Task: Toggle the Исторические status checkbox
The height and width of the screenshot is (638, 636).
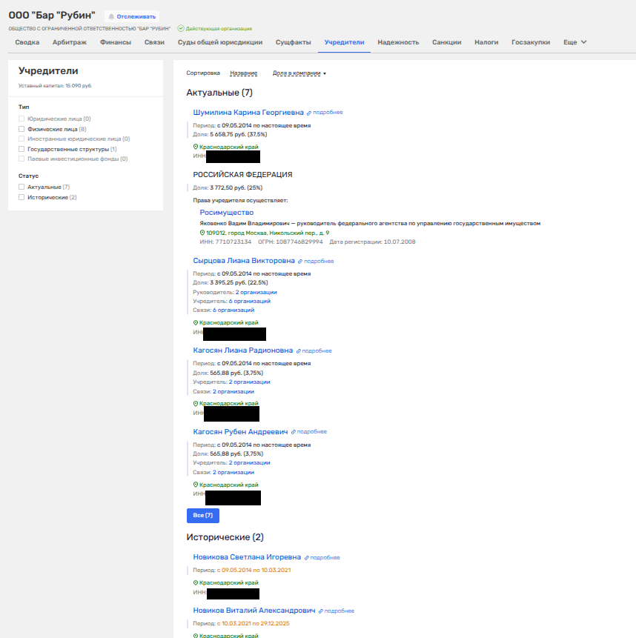Action: click(21, 198)
